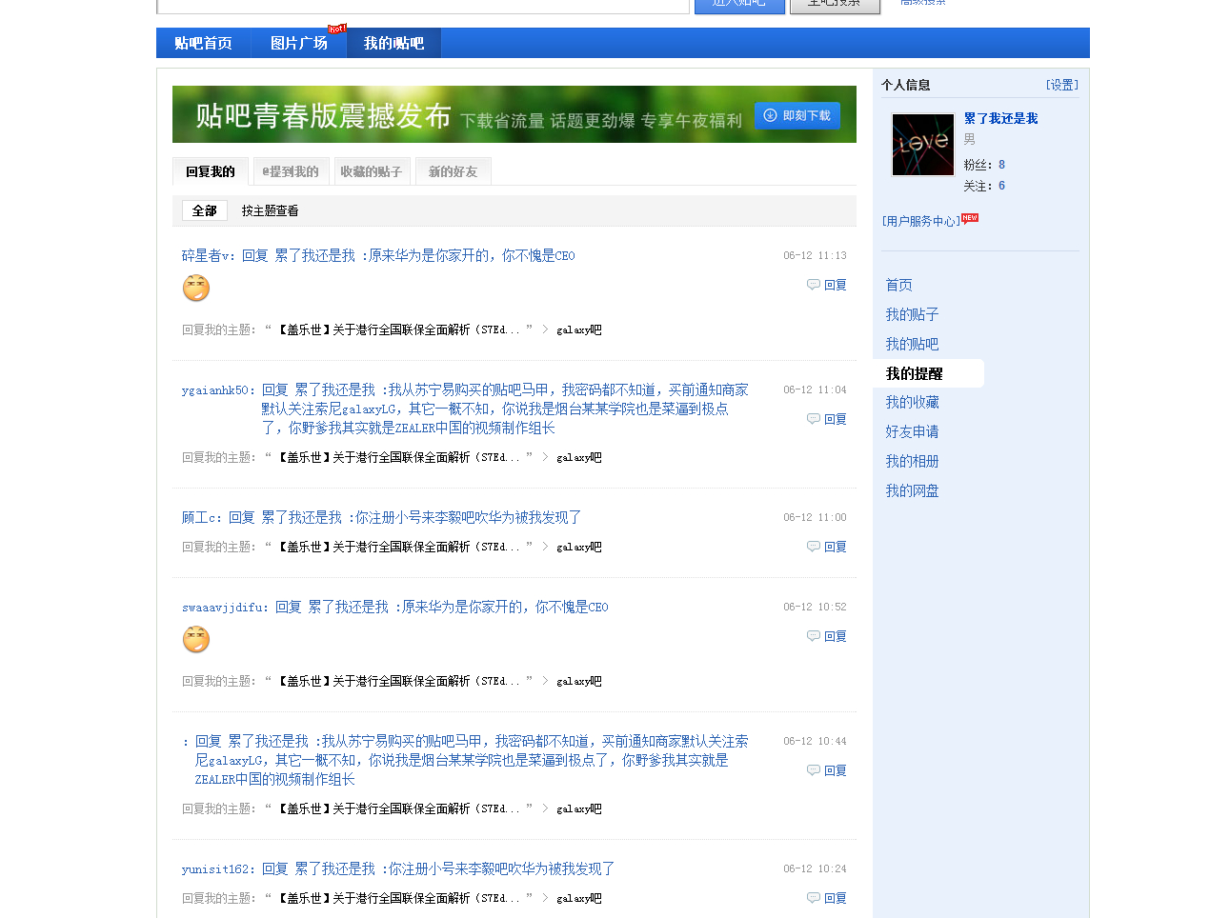Open user yunisit162's profile link

tap(216, 868)
